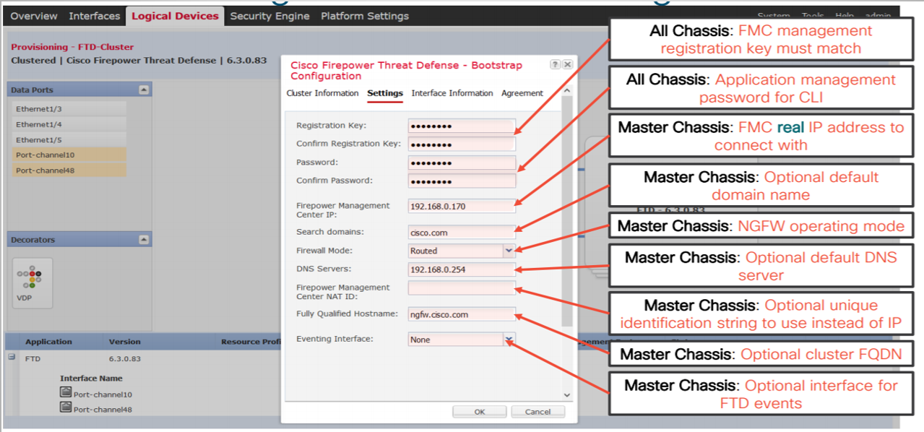This screenshot has height=432, width=924.
Task: Go to the Platform Settings tab
Action: [365, 16]
